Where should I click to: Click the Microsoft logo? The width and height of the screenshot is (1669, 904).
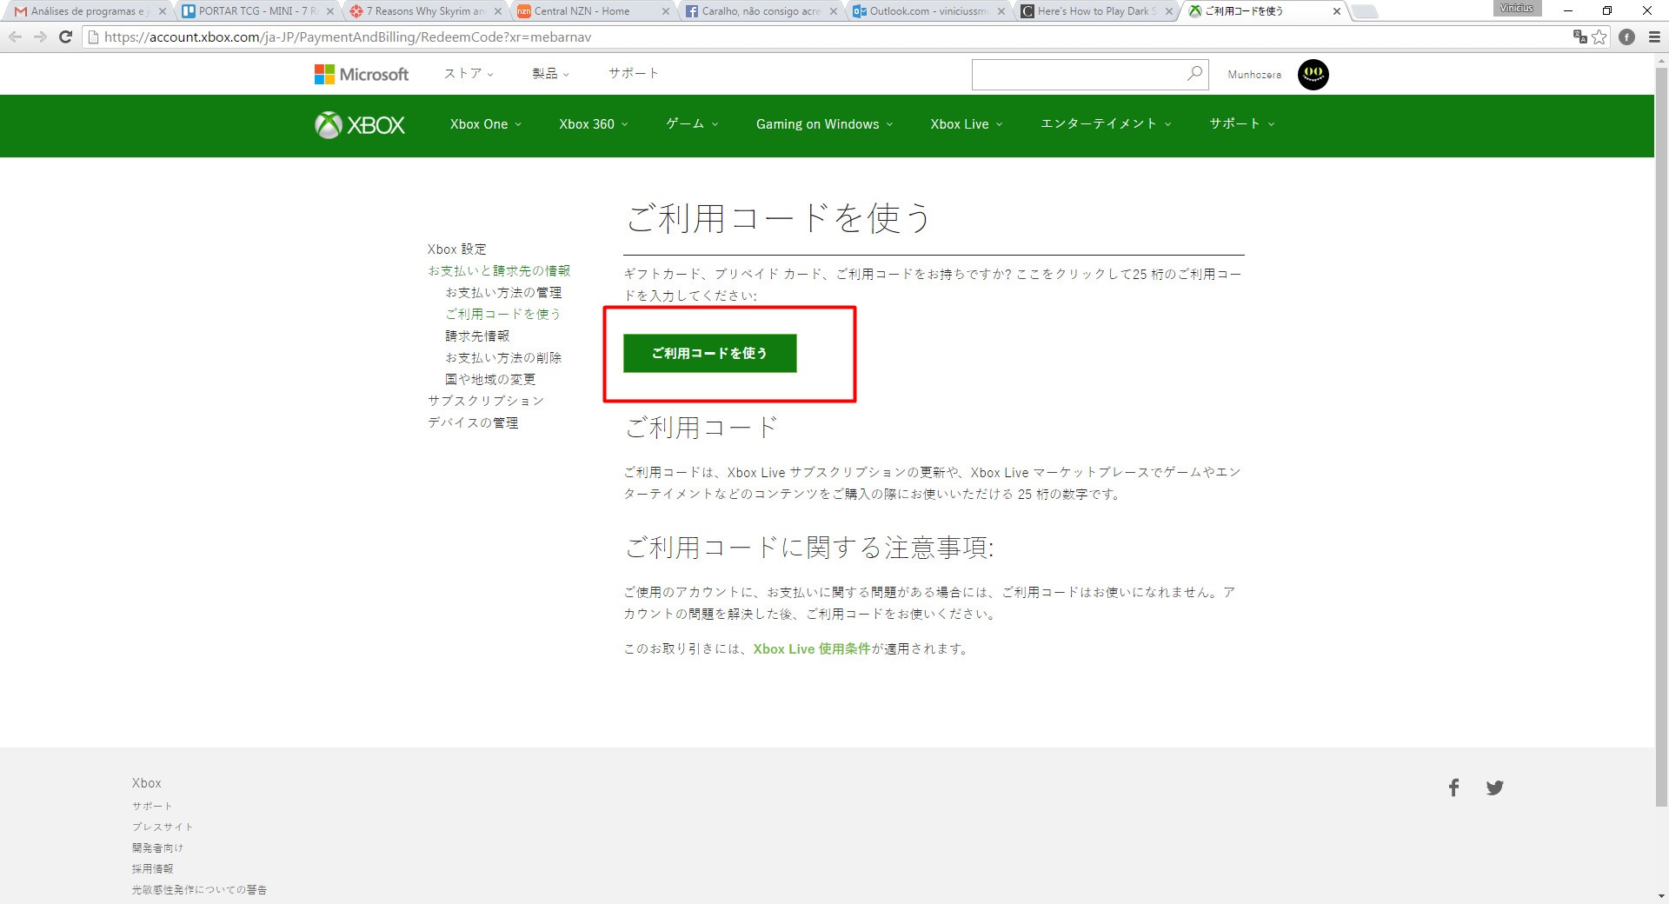(x=362, y=74)
